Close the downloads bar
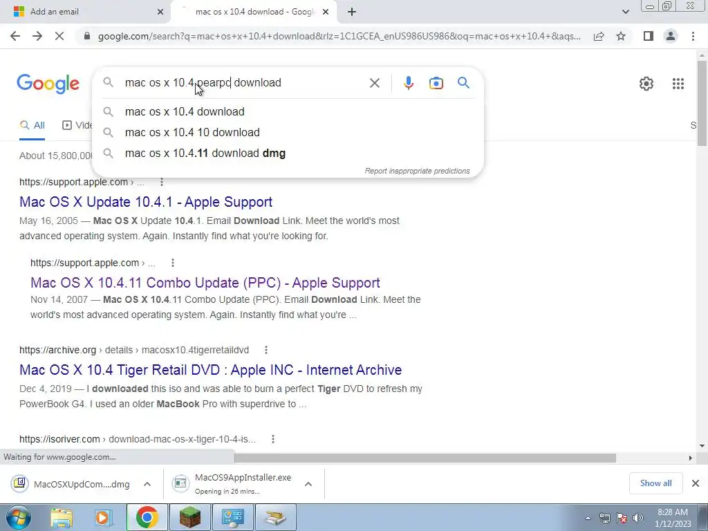The height and width of the screenshot is (531, 708). (696, 483)
